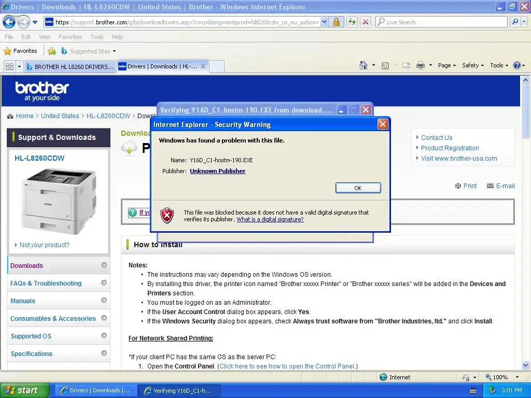
Task: Open the Edit menu
Action: (26, 37)
